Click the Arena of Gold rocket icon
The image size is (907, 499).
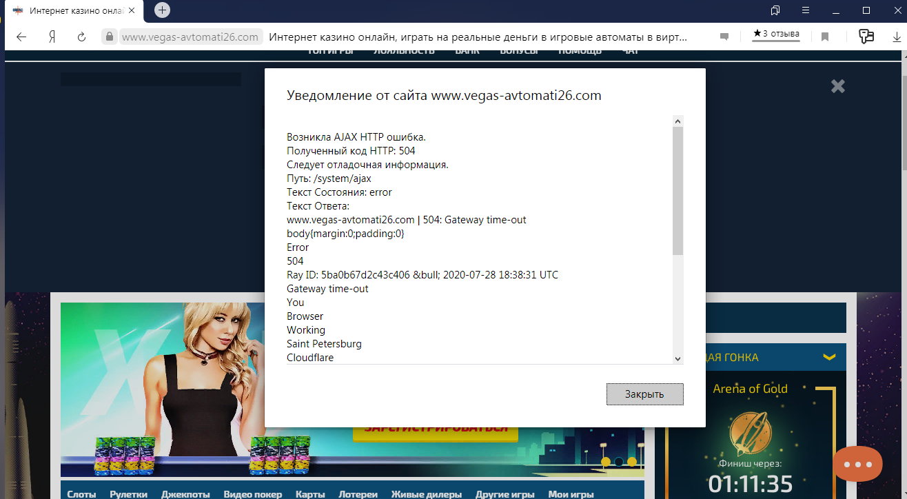point(751,432)
